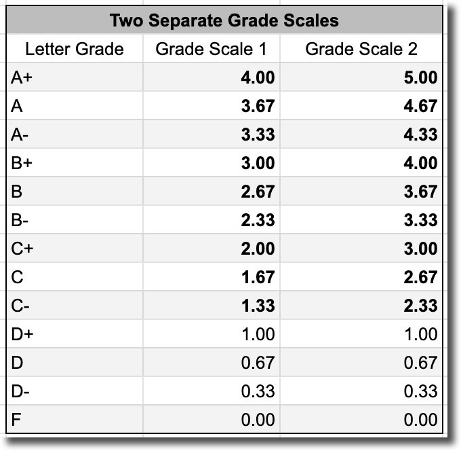Click the A+ letter grade cell
461x451 pixels.
coord(75,77)
